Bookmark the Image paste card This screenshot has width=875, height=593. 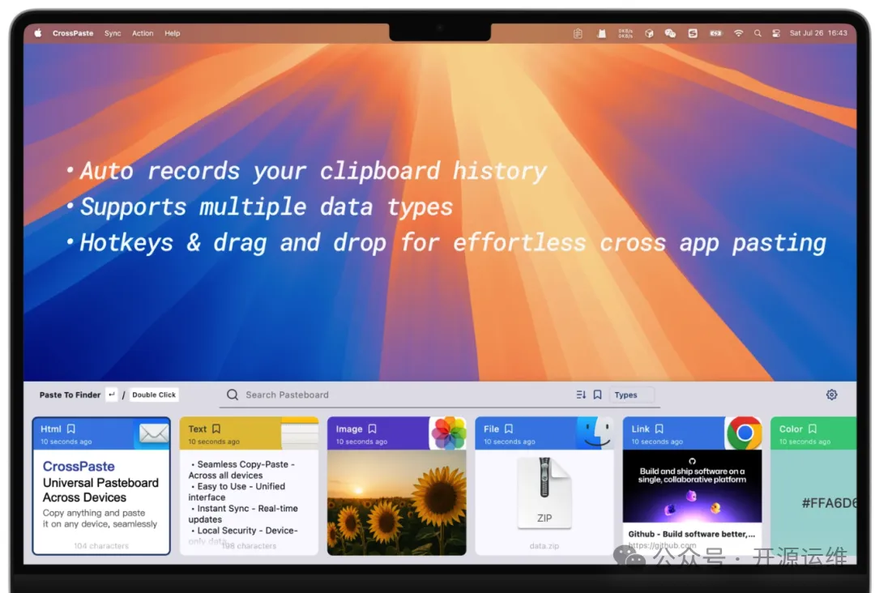pyautogui.click(x=373, y=429)
